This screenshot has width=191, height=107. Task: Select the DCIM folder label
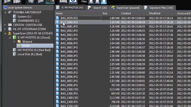click(26, 46)
